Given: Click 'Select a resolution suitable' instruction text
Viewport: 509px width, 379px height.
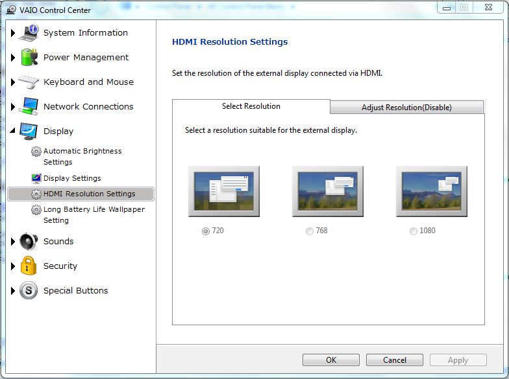Looking at the screenshot, I should coord(271,130).
